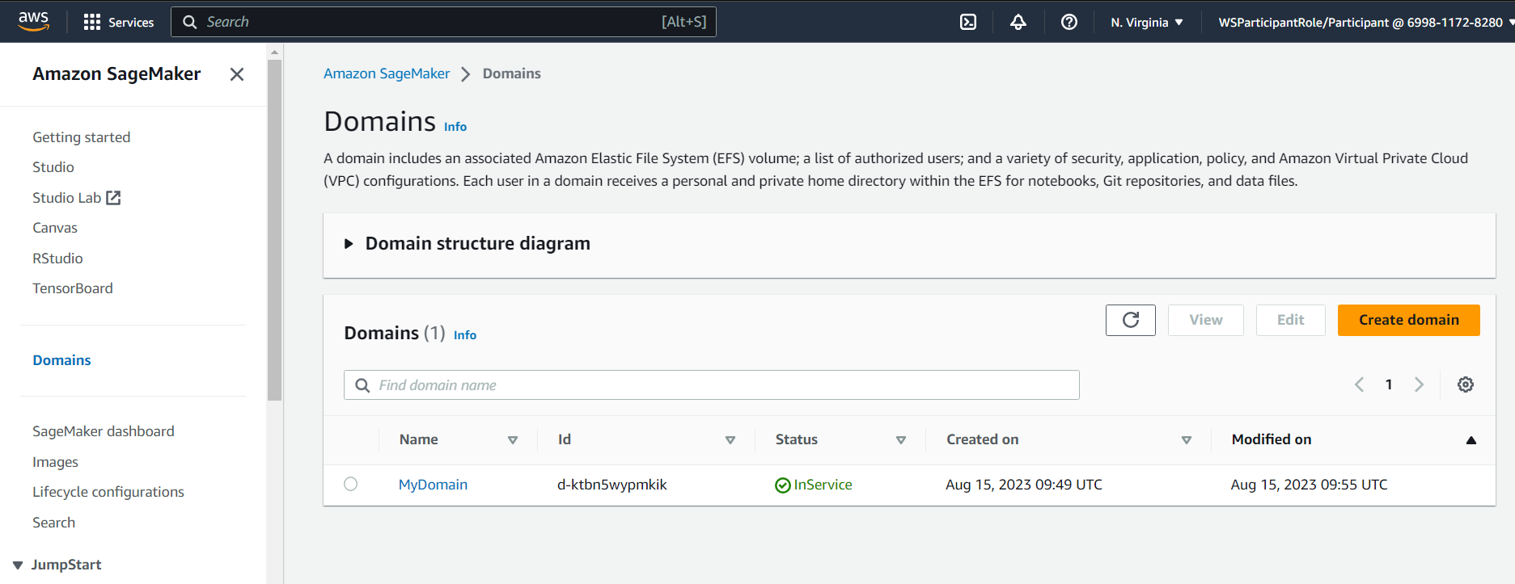Close the Amazon SageMaker sidebar
Viewport: 1515px width, 584px height.
[x=237, y=74]
